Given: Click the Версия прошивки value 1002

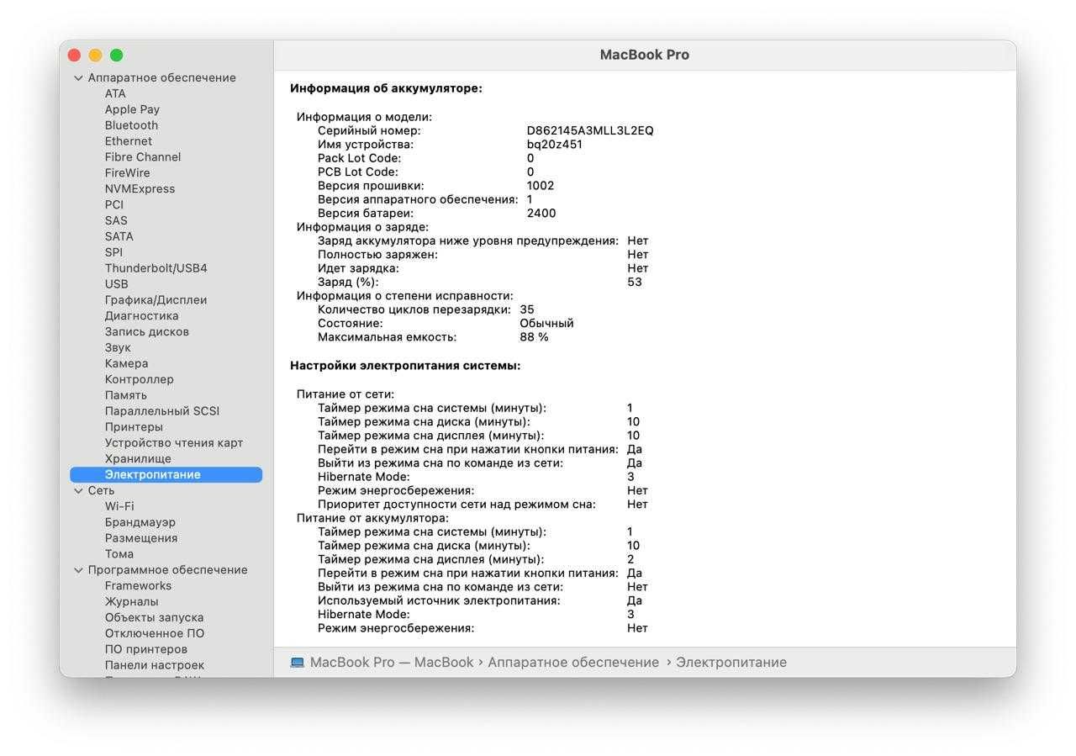Looking at the screenshot, I should click(x=541, y=186).
